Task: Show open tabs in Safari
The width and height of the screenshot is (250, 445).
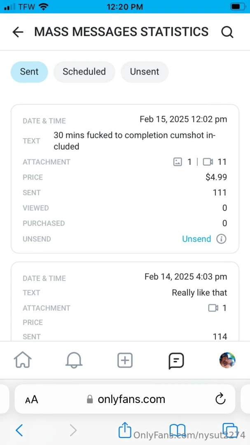Action: pos(230,430)
